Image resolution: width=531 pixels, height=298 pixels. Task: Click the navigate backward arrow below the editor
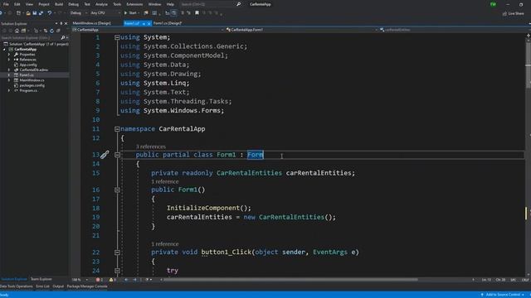click(x=126, y=280)
